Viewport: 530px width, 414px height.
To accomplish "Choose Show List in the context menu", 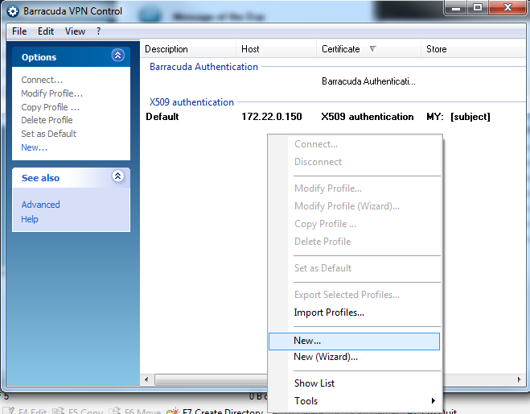I will tap(354, 383).
